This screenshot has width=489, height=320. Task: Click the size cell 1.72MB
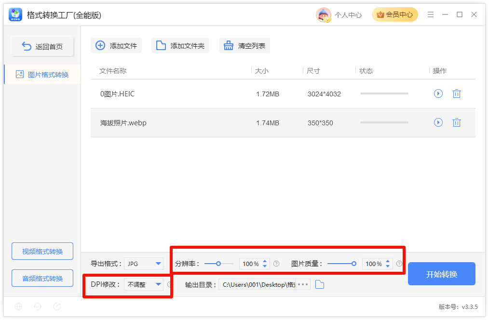coord(268,94)
